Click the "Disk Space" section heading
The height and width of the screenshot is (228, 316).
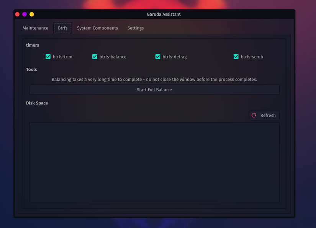click(x=37, y=103)
